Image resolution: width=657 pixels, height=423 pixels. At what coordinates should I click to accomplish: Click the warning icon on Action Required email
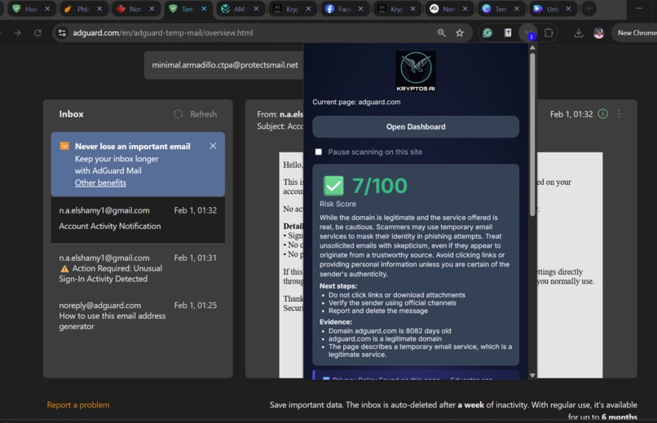(64, 268)
